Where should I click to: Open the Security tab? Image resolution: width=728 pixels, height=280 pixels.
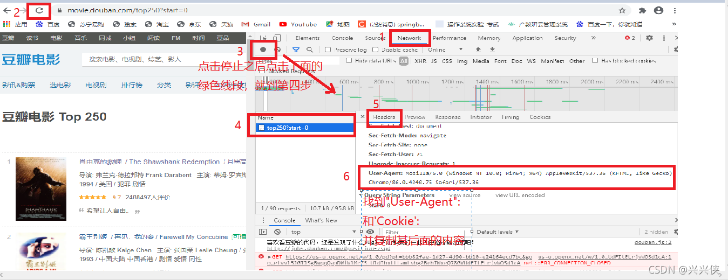click(565, 38)
